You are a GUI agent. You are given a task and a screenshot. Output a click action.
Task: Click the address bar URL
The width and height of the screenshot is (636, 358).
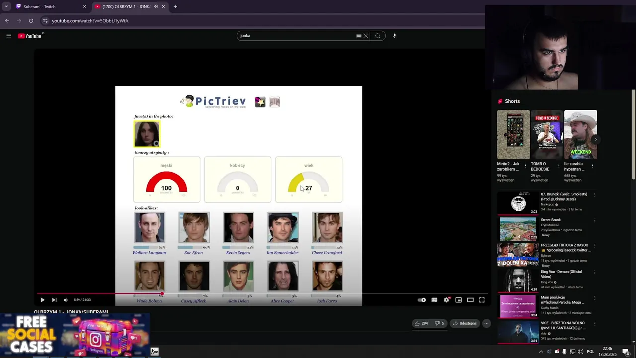[90, 21]
